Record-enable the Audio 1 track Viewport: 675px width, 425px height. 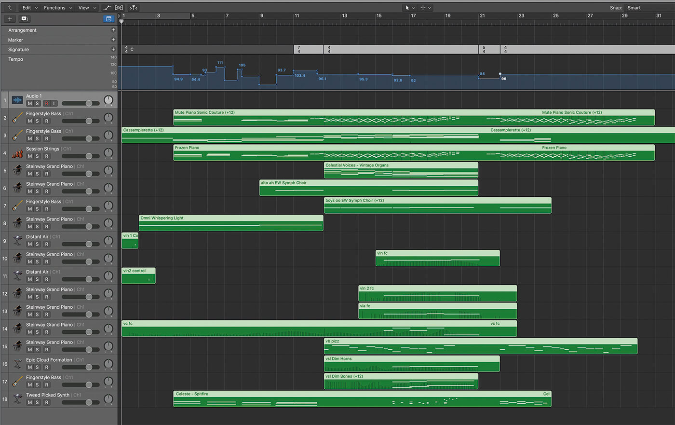(47, 104)
